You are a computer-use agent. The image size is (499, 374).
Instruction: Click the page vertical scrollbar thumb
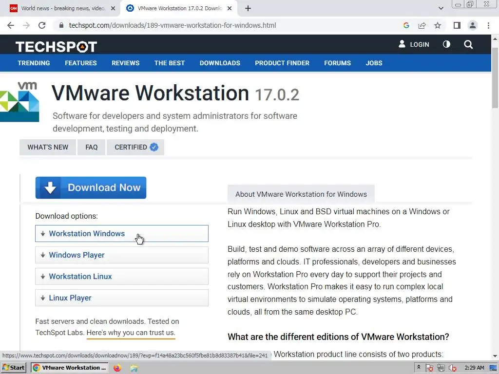coord(495,78)
